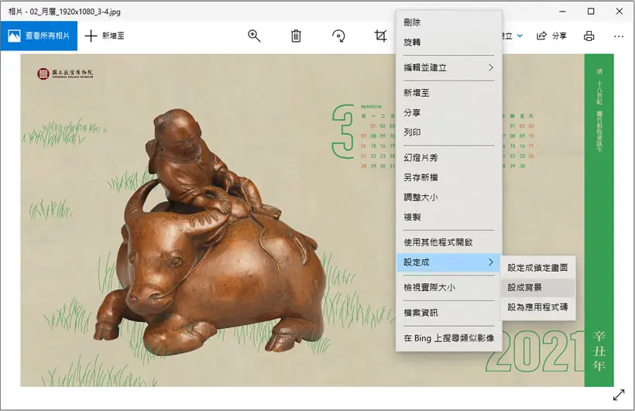The height and width of the screenshot is (411, 635).
Task: Choose 幻燈片秀 from context menu
Action: click(448, 158)
